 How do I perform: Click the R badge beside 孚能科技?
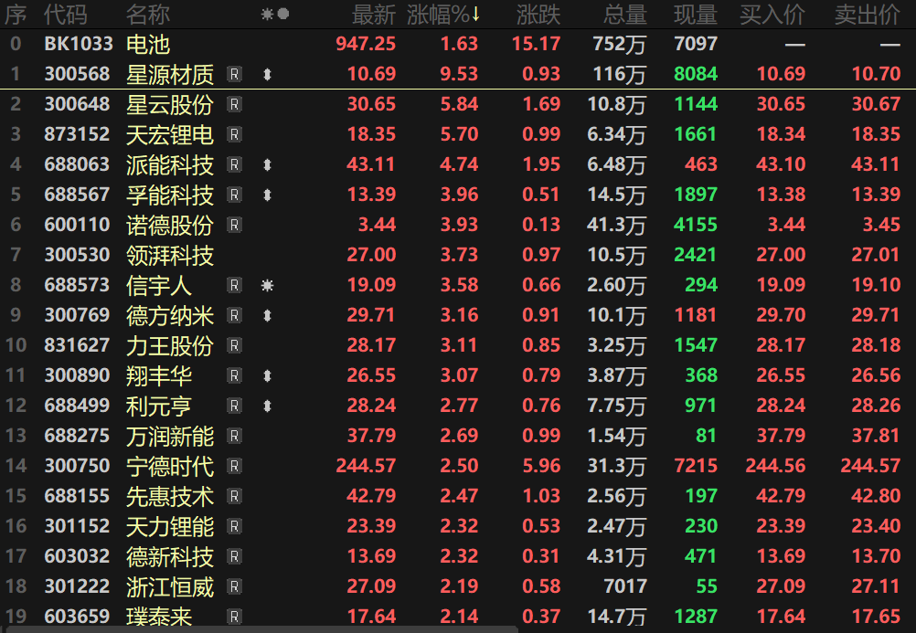pyautogui.click(x=234, y=195)
